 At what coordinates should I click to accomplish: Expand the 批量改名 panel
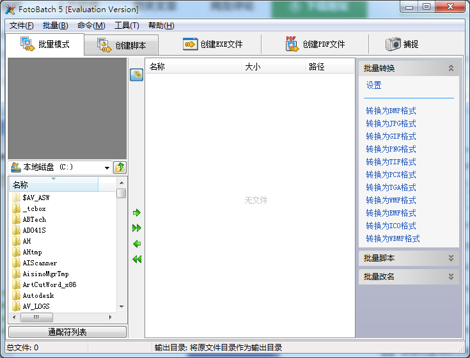(451, 277)
